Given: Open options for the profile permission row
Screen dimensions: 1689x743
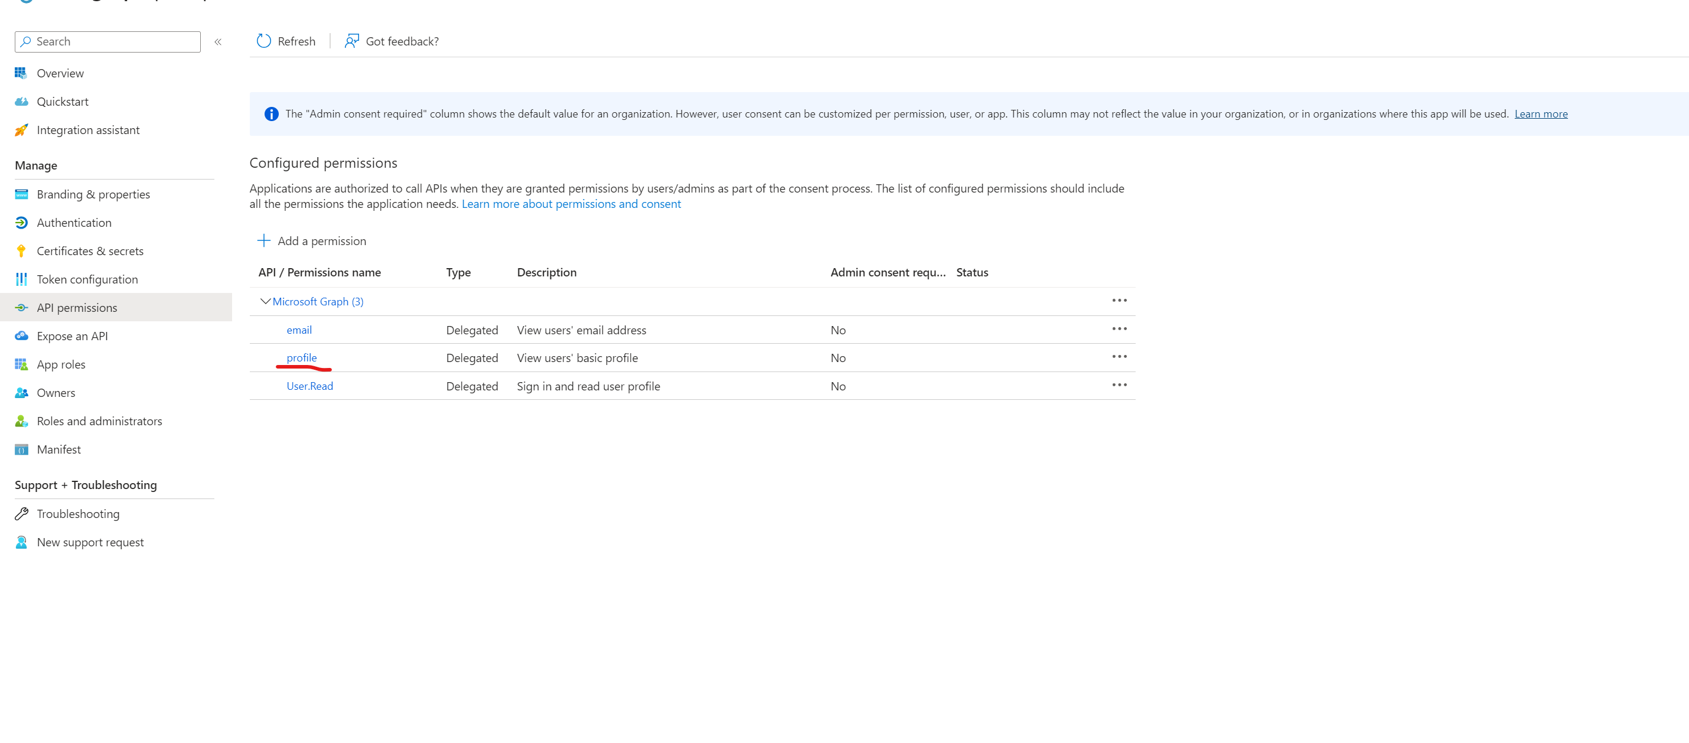Looking at the screenshot, I should (1119, 357).
